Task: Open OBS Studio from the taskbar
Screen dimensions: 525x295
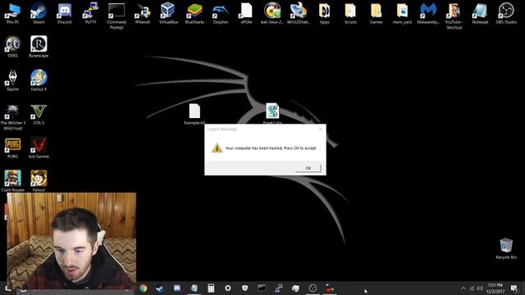Action: pos(313,288)
